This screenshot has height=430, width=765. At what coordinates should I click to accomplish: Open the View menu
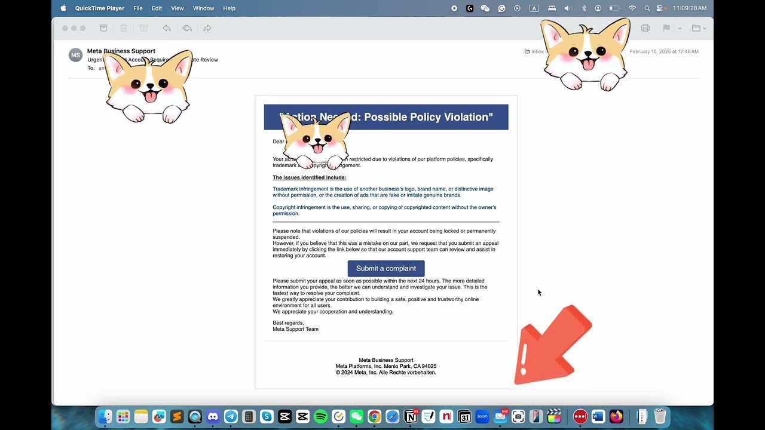(x=178, y=8)
